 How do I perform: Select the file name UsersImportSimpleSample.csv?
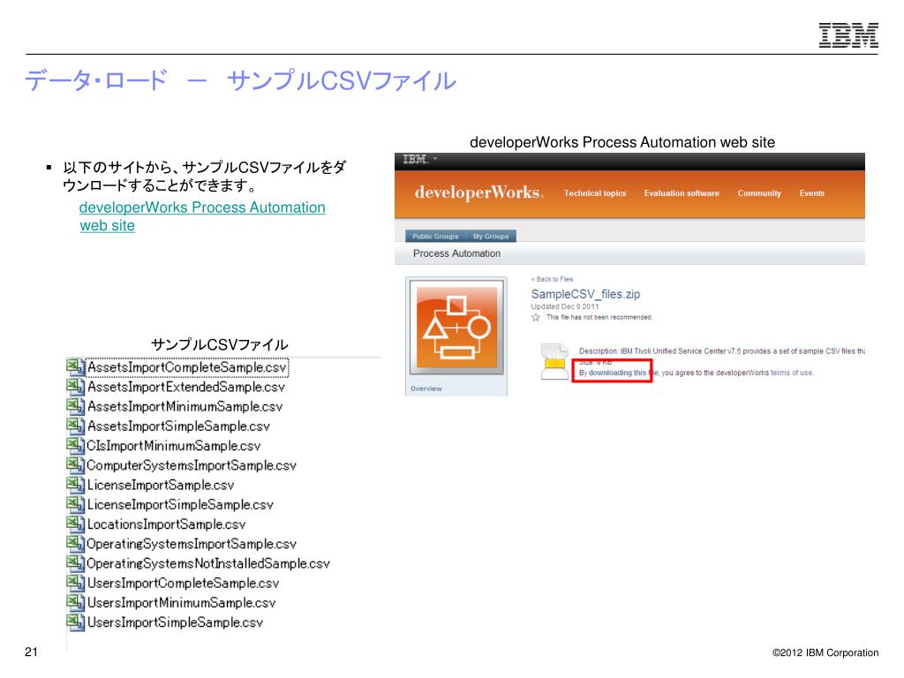coord(176,622)
